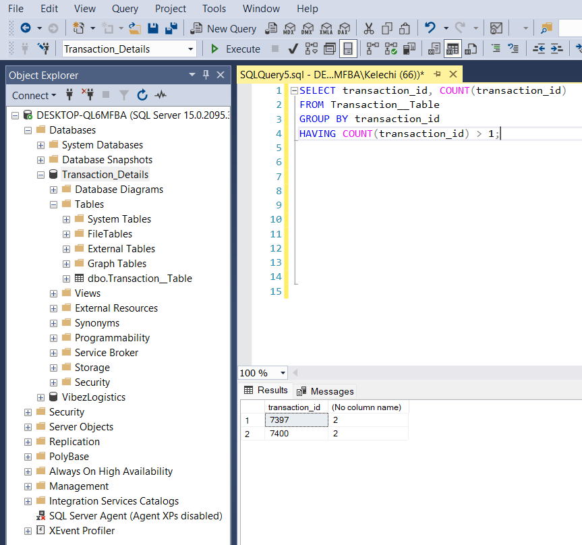582x545 pixels.
Task: Collapse the dbo.Transaction_Table tables node
Action: tap(66, 278)
